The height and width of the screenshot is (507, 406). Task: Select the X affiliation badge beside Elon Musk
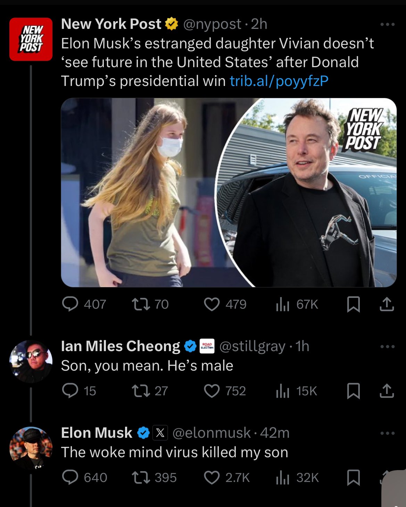coord(159,433)
